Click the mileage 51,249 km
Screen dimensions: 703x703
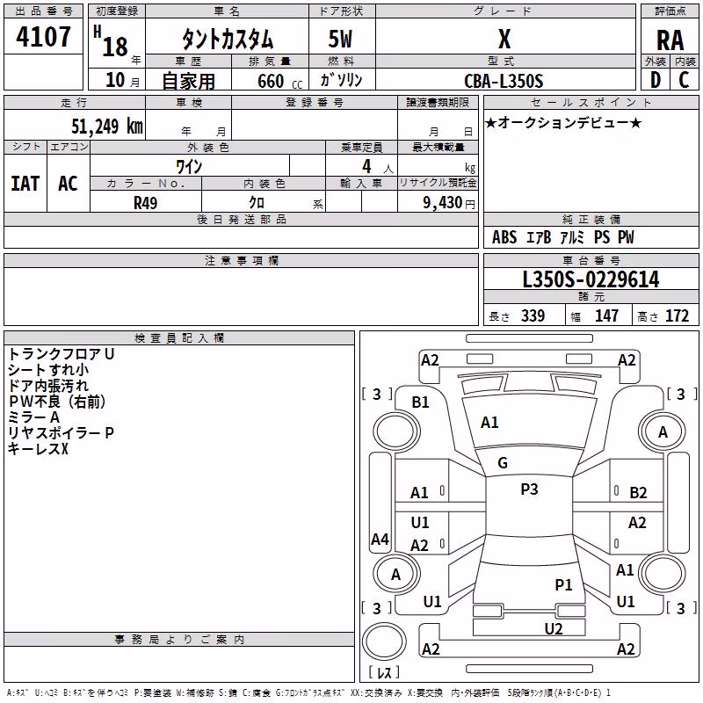[x=107, y=127]
